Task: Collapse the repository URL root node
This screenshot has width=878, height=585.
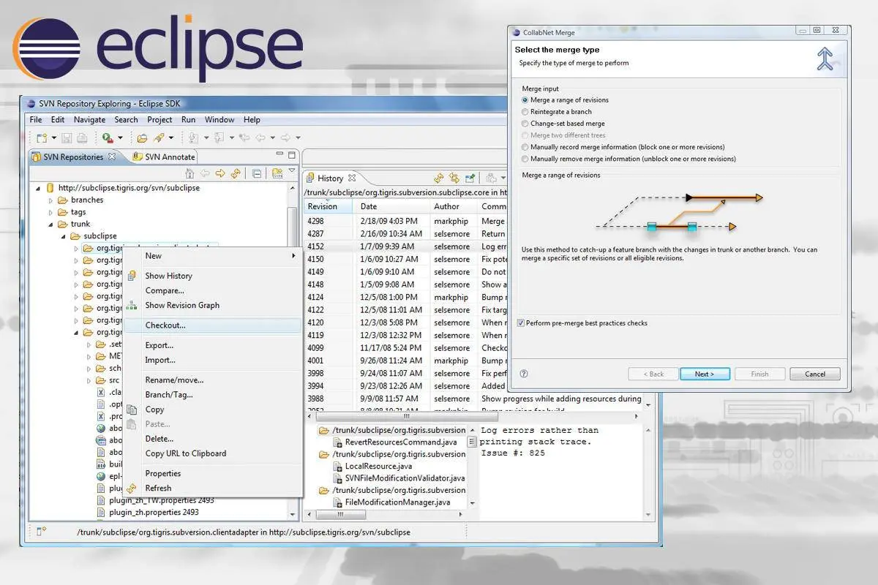Action: (x=38, y=188)
